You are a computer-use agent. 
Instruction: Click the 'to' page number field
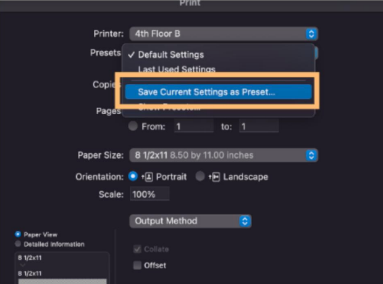259,126
